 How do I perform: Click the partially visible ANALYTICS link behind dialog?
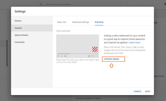tap(159, 76)
